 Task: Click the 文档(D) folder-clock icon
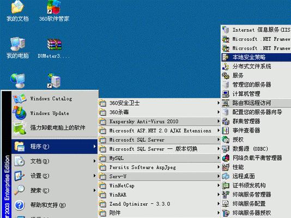[20, 161]
